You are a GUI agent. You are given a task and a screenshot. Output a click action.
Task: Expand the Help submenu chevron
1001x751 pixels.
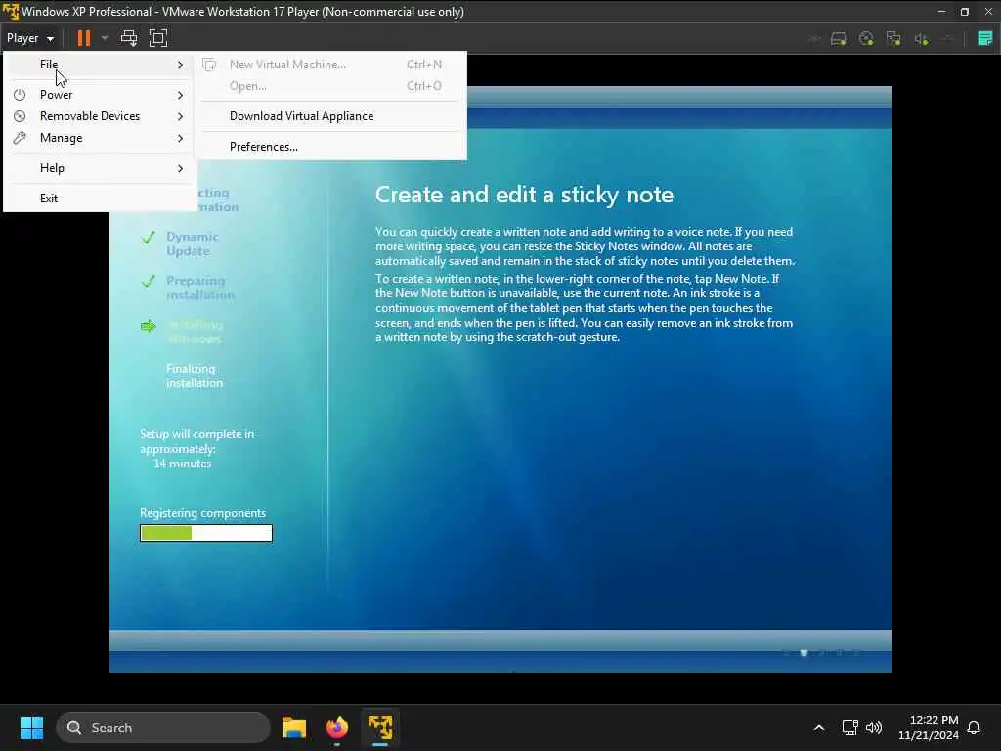point(181,168)
